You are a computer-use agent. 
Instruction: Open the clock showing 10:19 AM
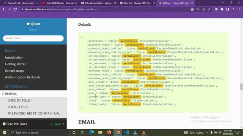228,133
